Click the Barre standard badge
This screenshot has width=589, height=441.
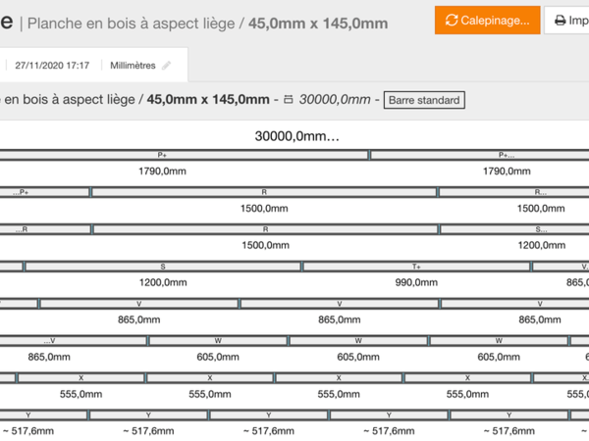(x=422, y=99)
